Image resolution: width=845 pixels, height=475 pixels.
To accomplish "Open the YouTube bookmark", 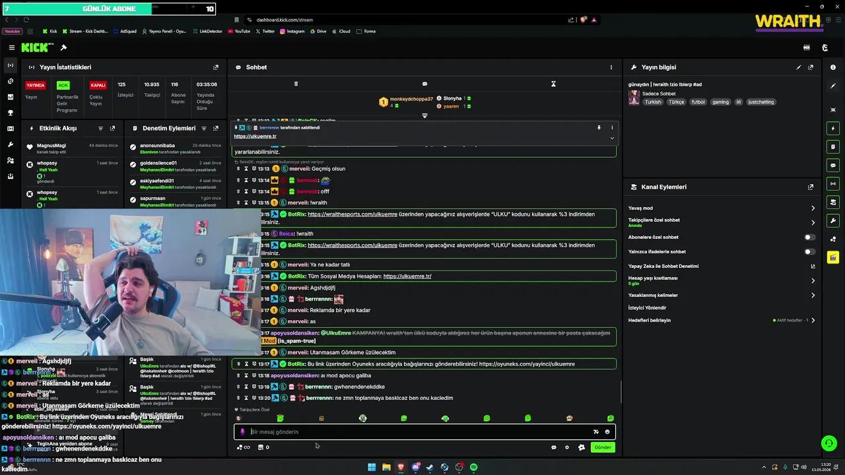I will pos(239,31).
